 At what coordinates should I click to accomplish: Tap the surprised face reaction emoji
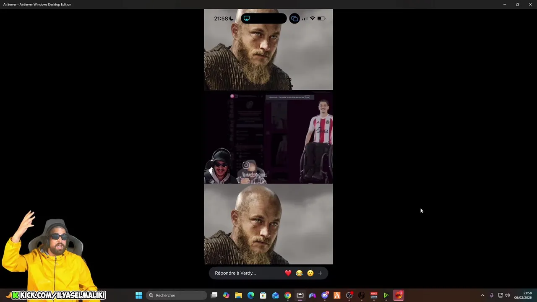coord(310,273)
